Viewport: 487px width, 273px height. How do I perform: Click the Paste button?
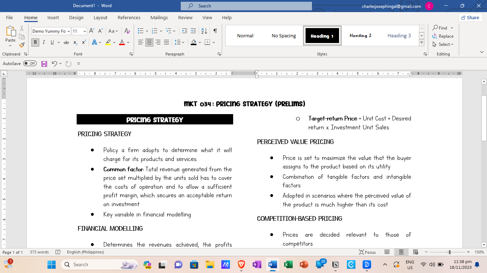coord(10,37)
